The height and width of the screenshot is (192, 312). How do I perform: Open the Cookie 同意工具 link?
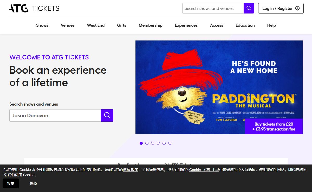click(x=204, y=170)
